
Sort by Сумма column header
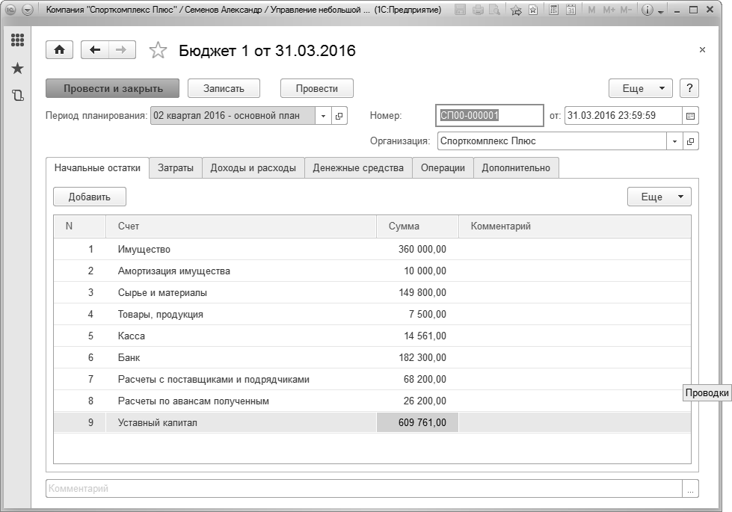click(x=417, y=226)
